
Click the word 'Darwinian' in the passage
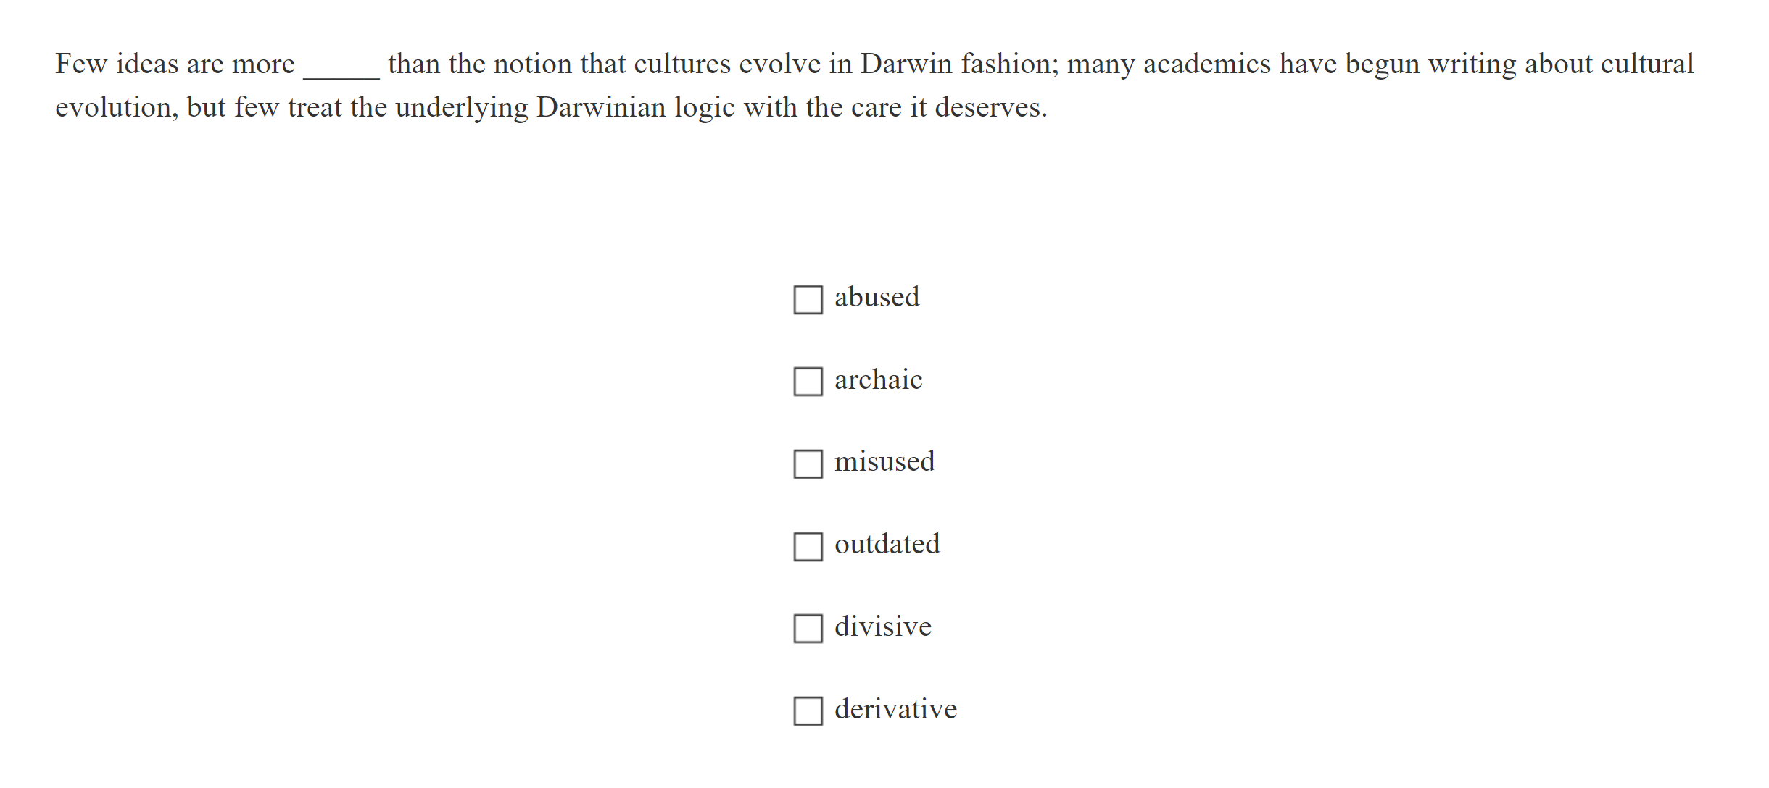pyautogui.click(x=601, y=108)
